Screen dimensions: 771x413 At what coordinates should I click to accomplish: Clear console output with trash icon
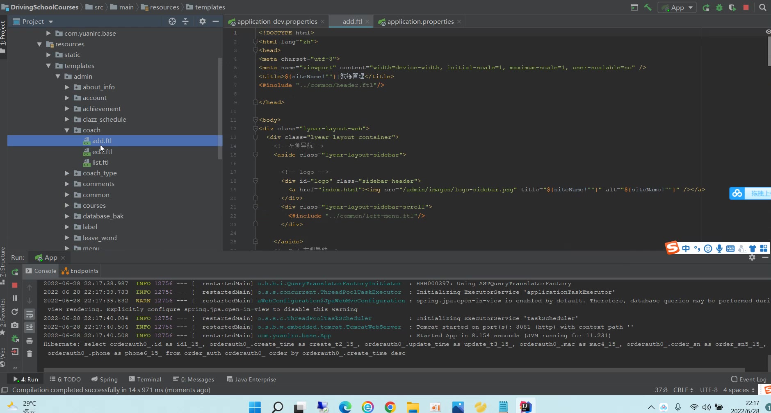point(30,354)
